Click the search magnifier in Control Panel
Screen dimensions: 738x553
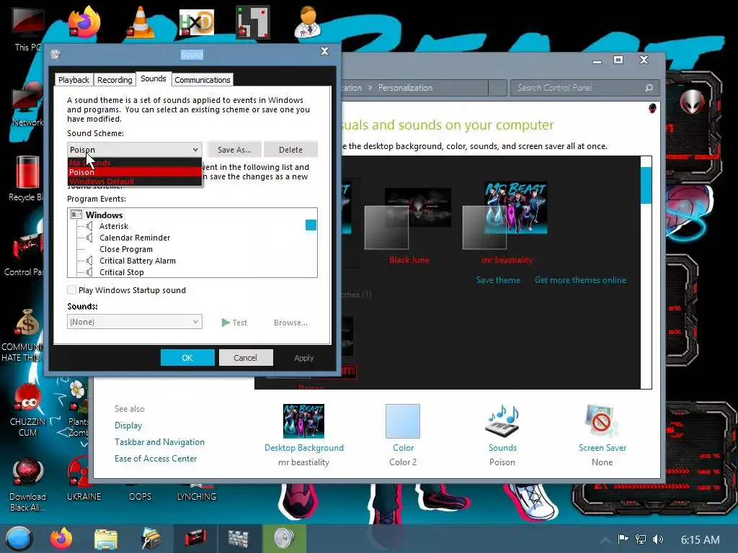[649, 87]
